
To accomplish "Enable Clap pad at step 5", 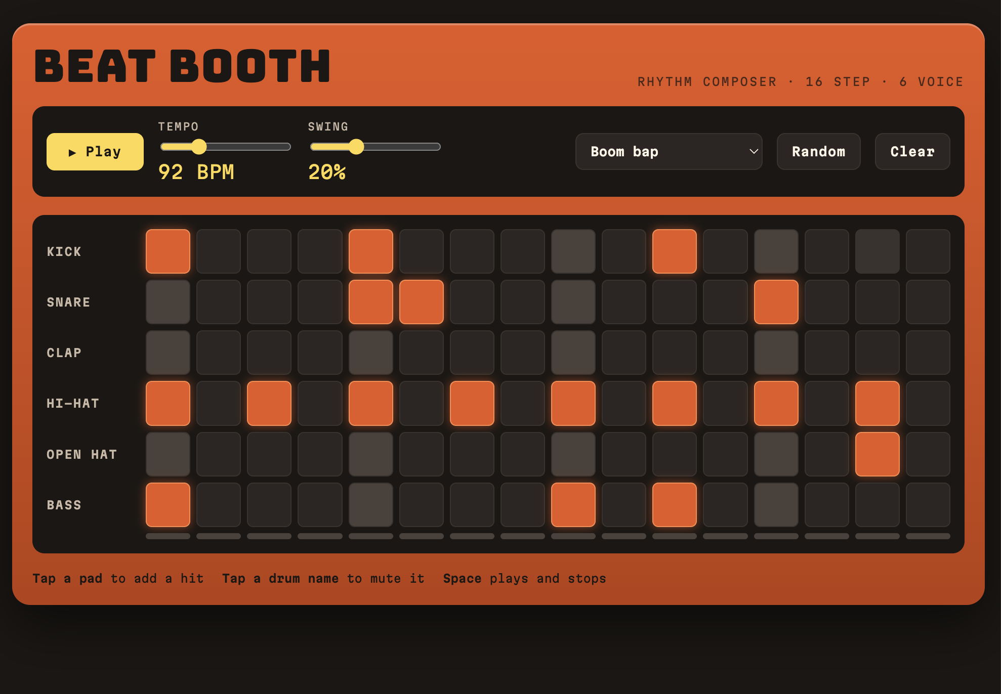I will pos(371,353).
